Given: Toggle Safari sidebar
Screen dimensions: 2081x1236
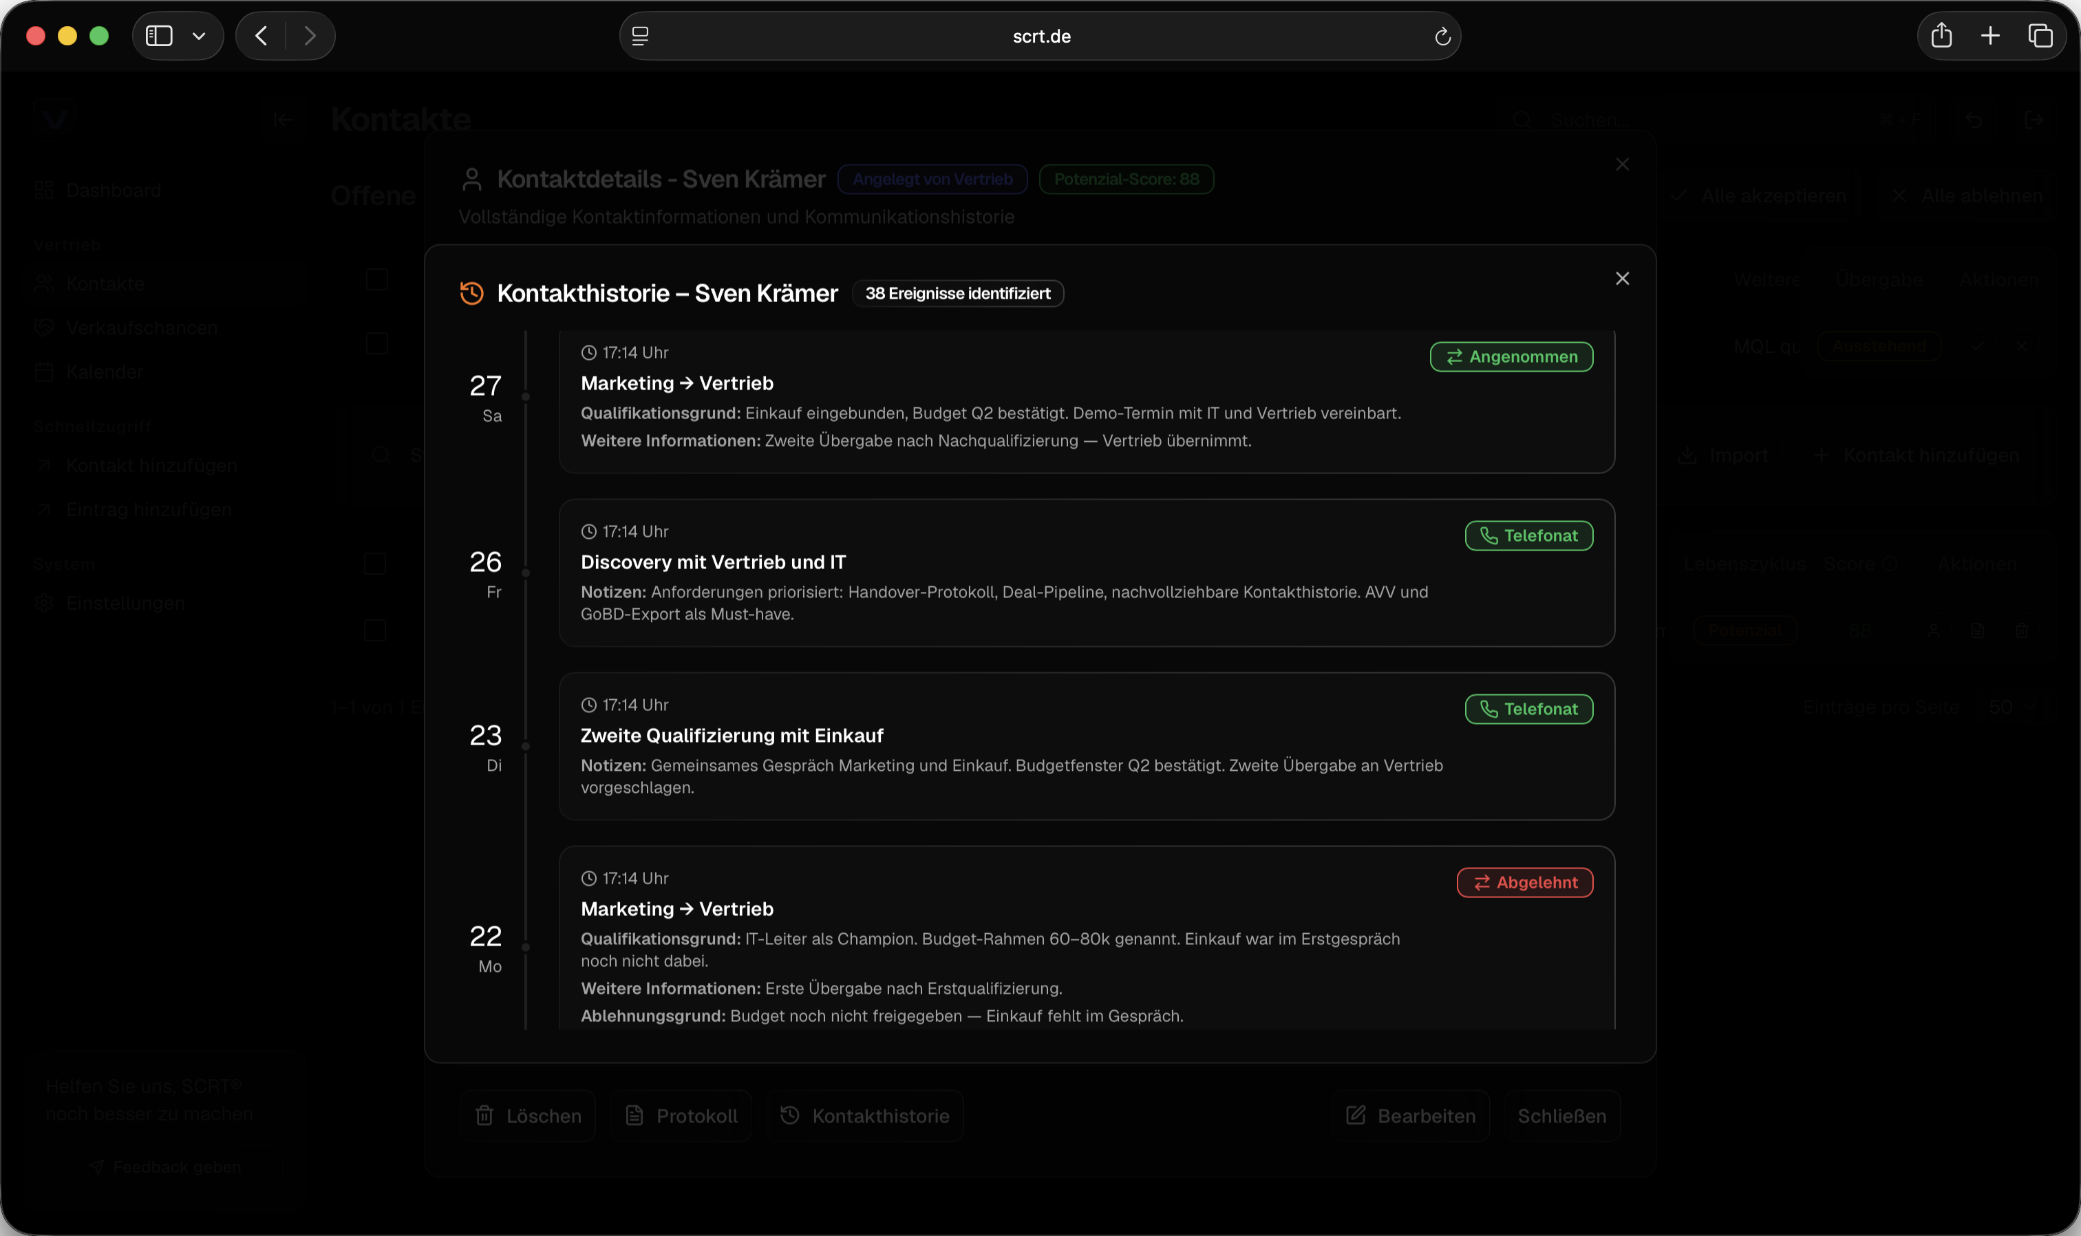Looking at the screenshot, I should pos(159,36).
